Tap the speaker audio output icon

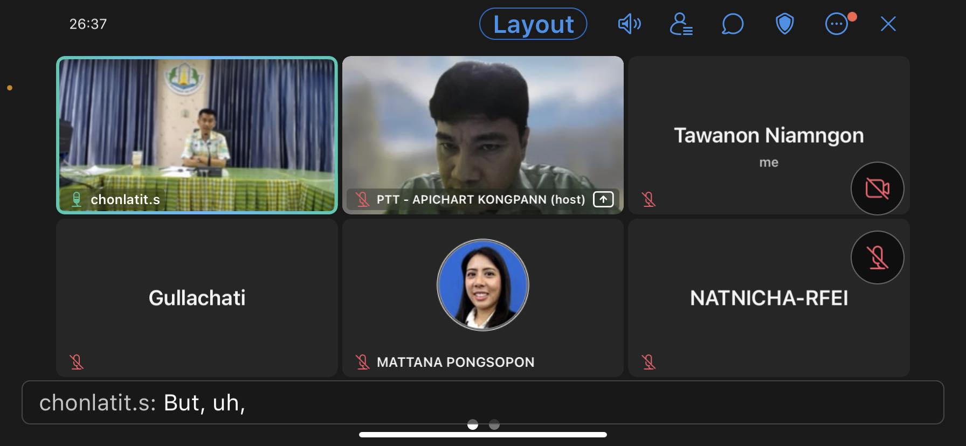[x=629, y=24]
